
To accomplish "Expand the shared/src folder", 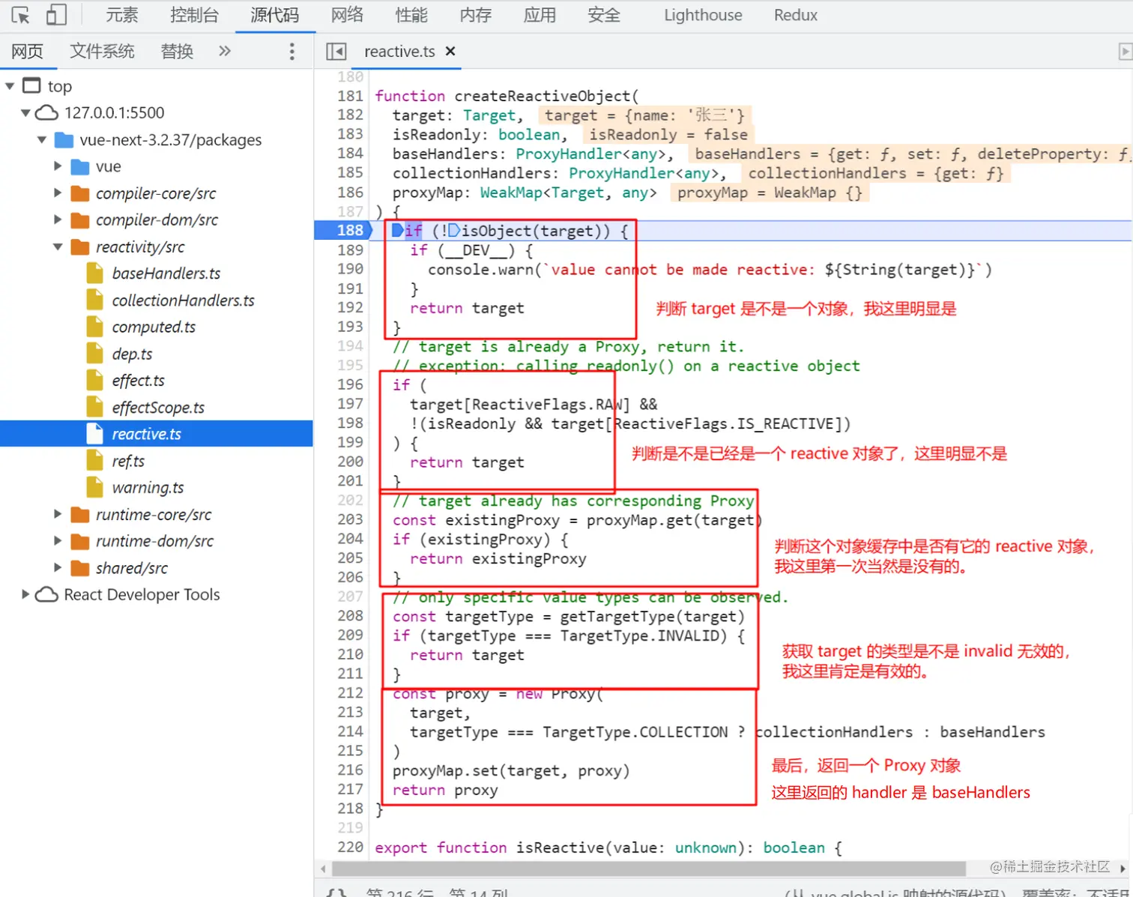I will pos(58,568).
